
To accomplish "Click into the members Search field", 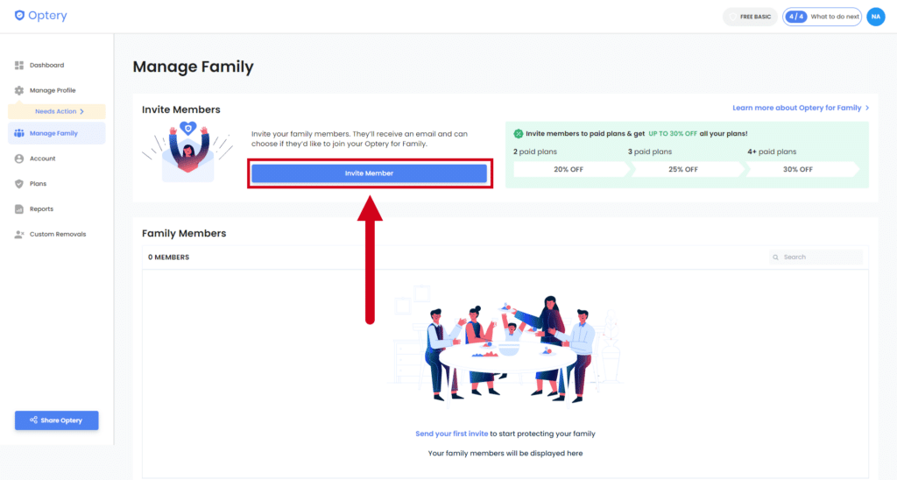I will click(816, 258).
